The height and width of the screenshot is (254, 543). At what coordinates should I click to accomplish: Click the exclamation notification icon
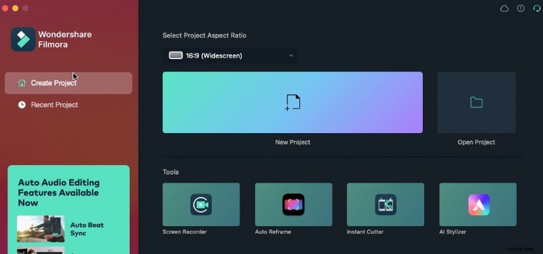[521, 8]
